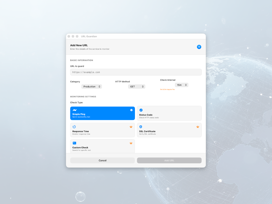Open the HTTP Method GET dropdown

(137, 87)
